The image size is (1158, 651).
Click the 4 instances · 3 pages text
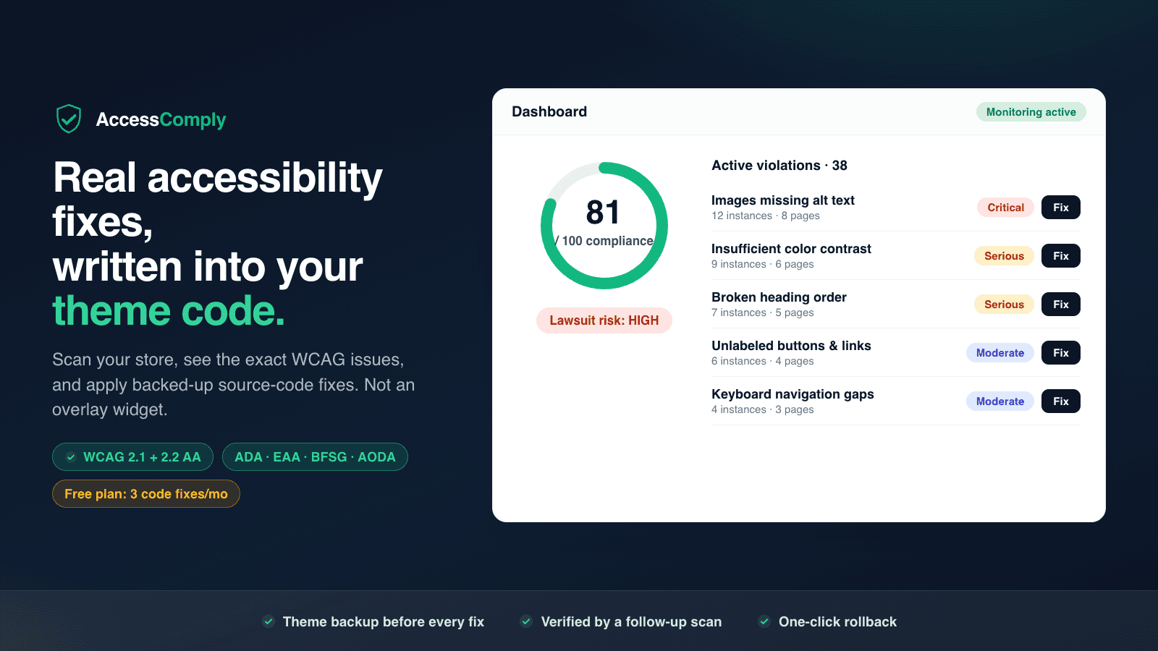click(763, 409)
